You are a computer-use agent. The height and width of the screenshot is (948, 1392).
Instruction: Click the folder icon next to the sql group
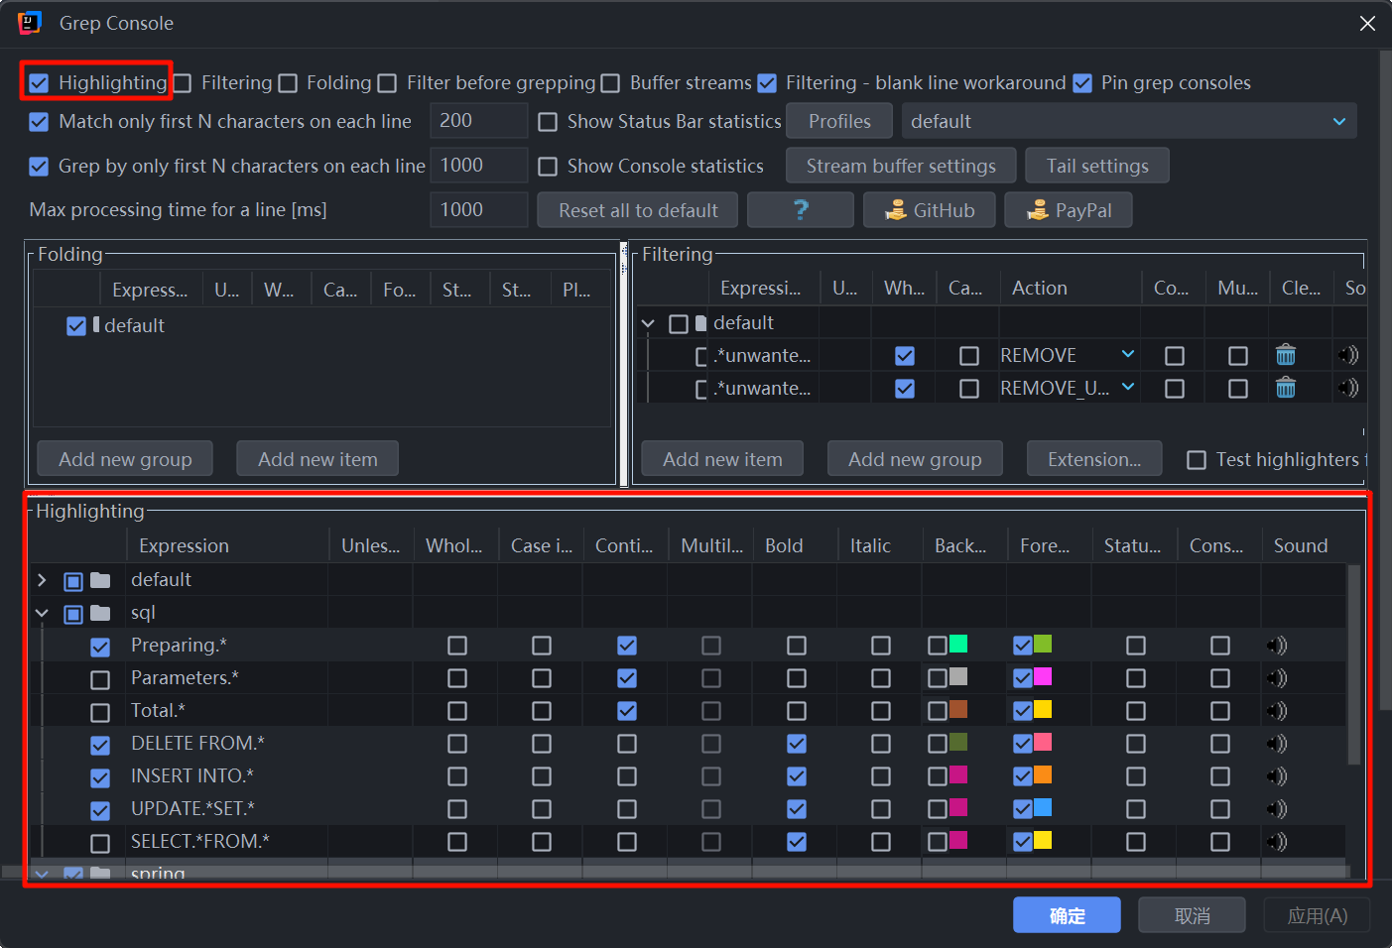(100, 612)
